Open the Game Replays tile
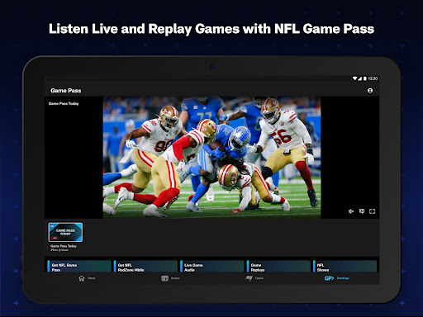The height and width of the screenshot is (317, 423). point(278,267)
